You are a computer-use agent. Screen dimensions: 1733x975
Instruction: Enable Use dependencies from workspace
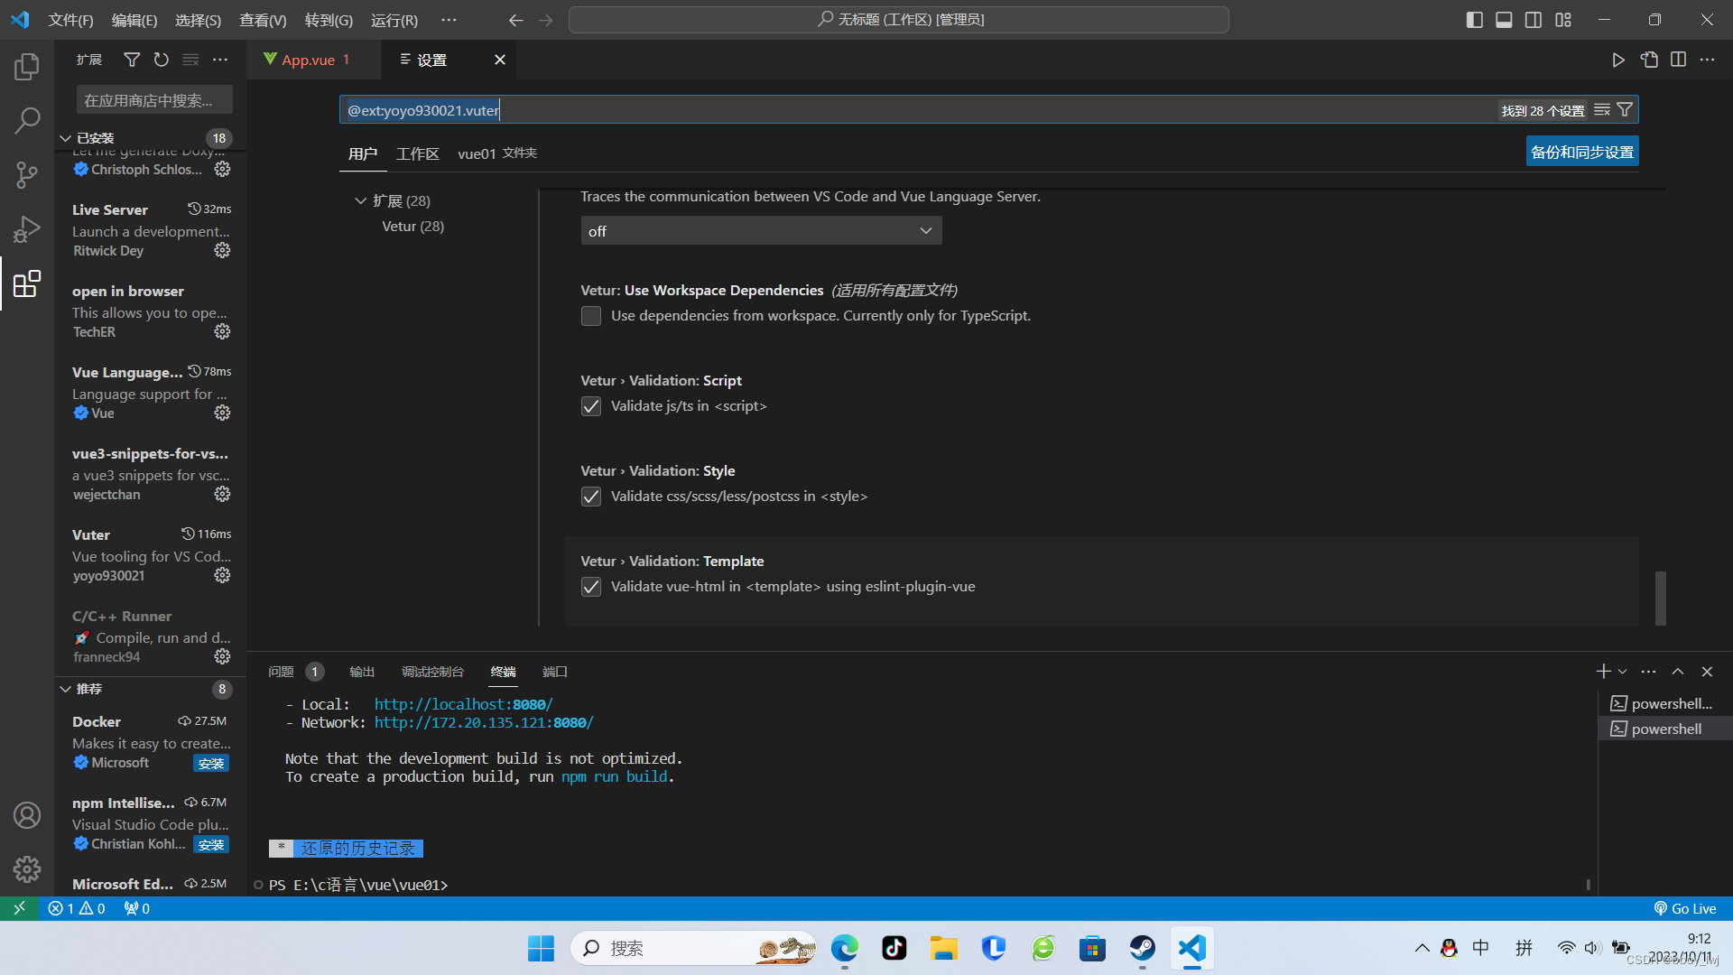pyautogui.click(x=590, y=315)
